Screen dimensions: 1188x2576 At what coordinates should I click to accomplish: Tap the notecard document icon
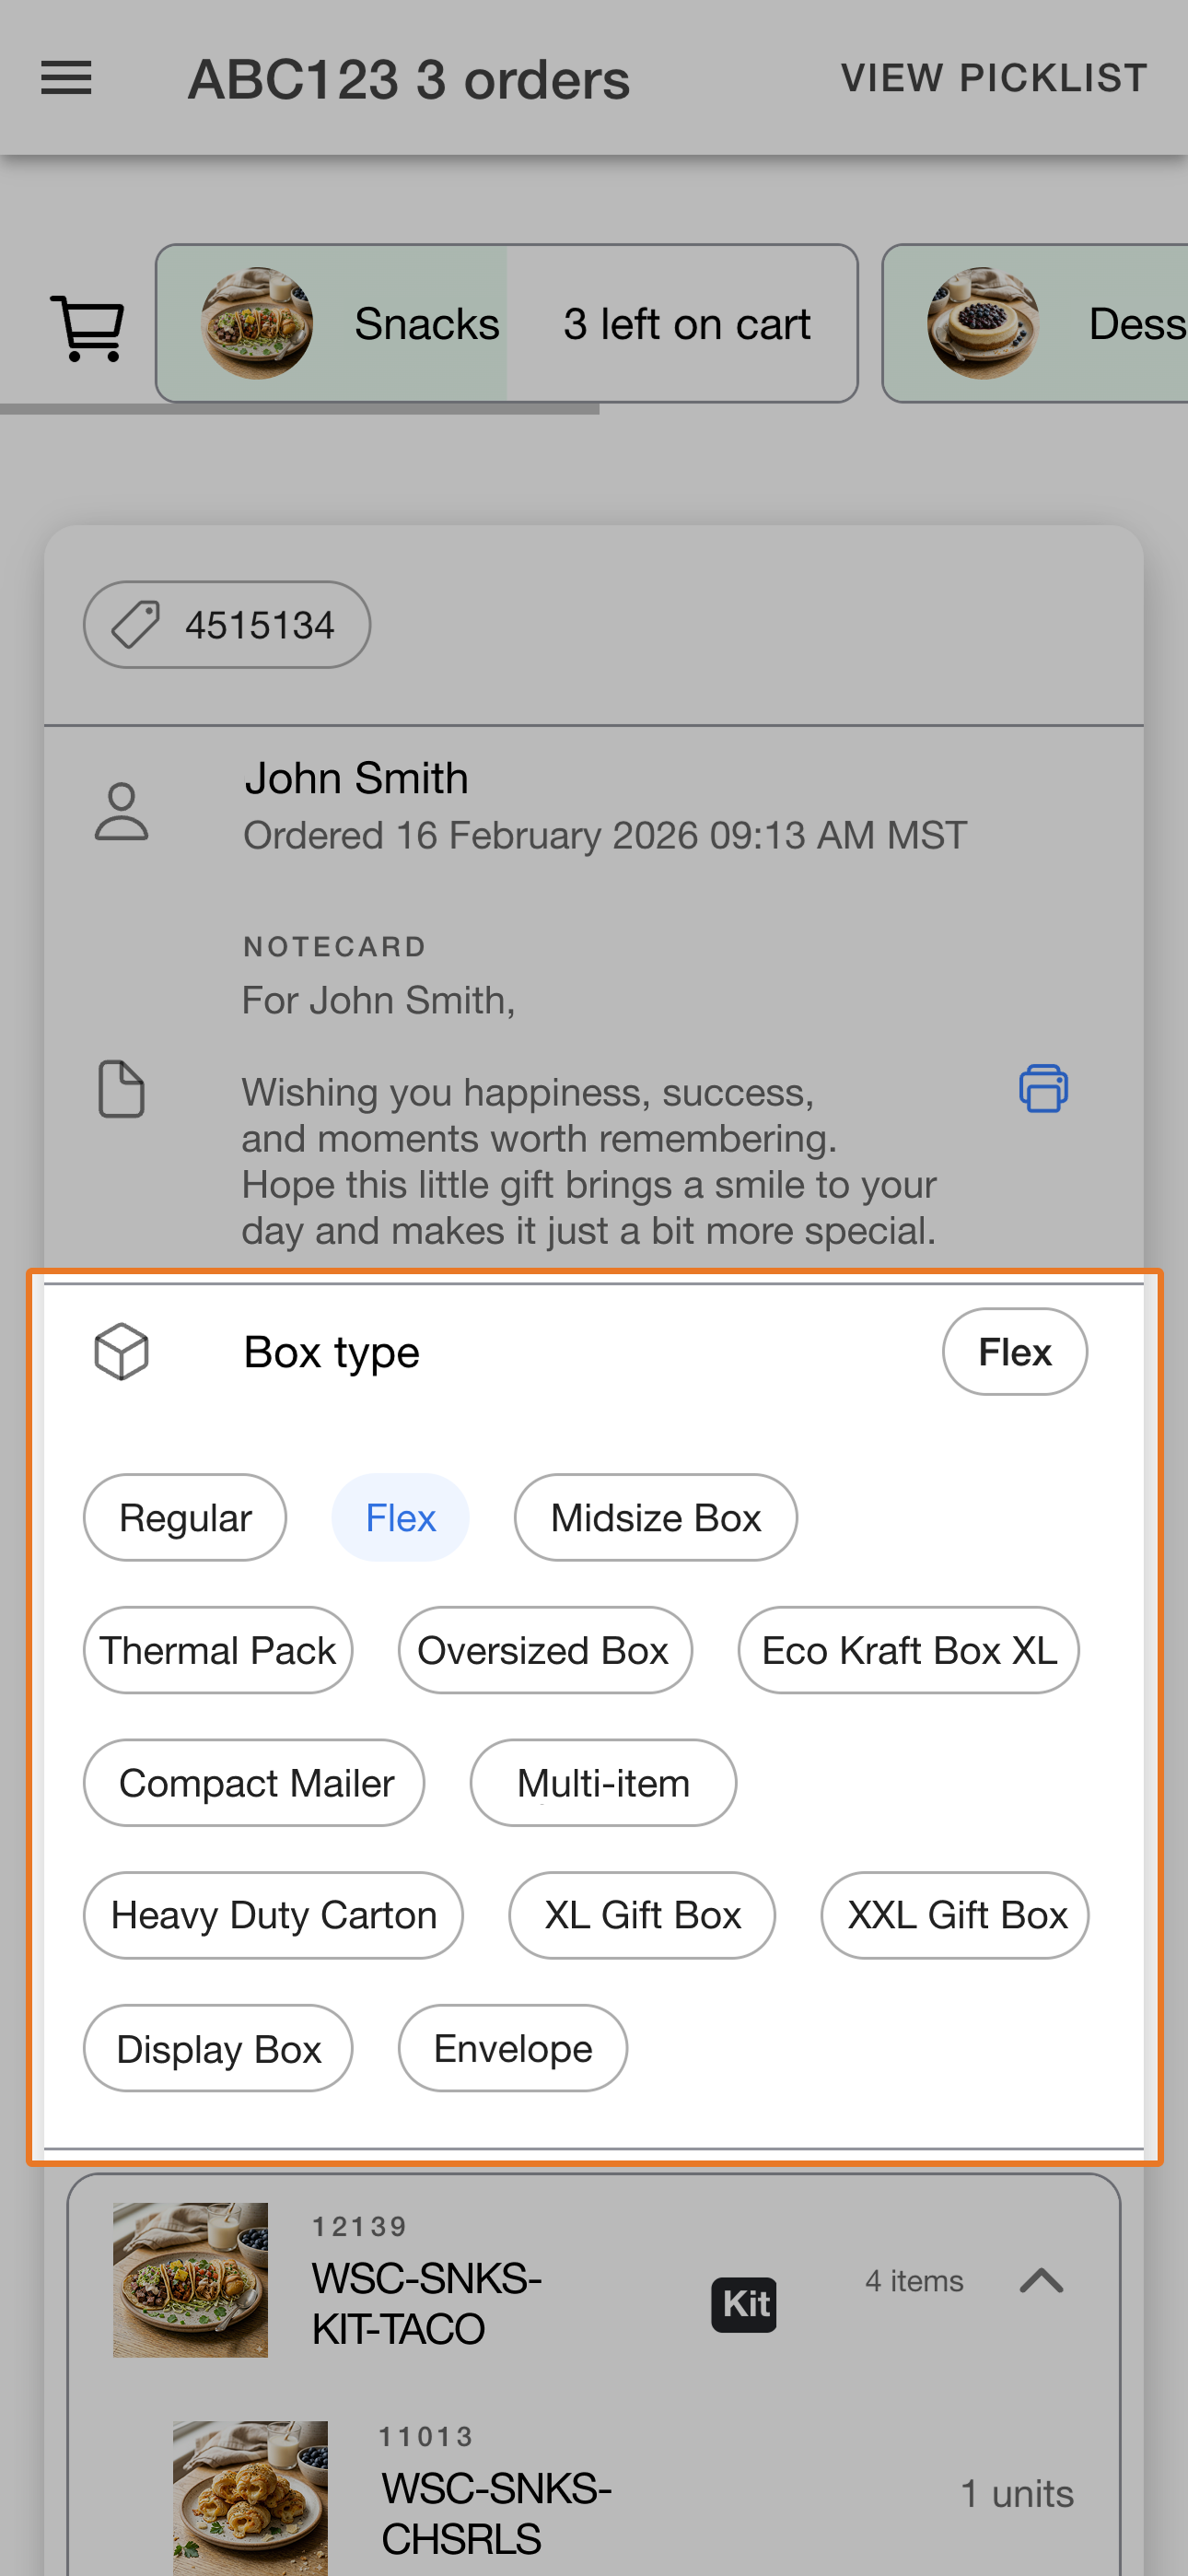tap(121, 1088)
